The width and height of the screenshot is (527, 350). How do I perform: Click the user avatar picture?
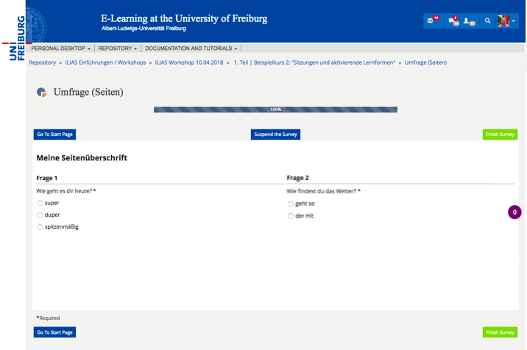503,21
